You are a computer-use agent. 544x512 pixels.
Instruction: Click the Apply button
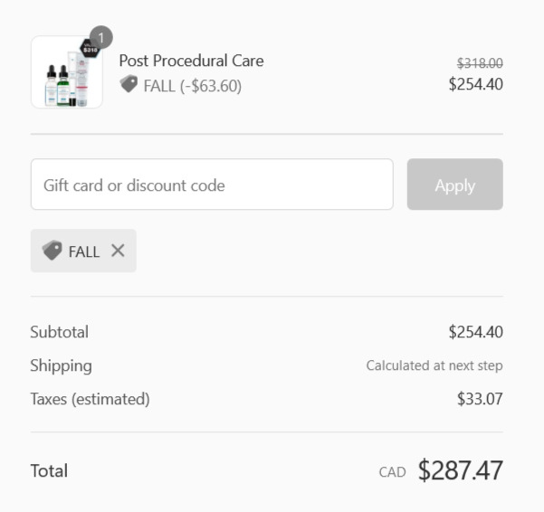point(454,185)
